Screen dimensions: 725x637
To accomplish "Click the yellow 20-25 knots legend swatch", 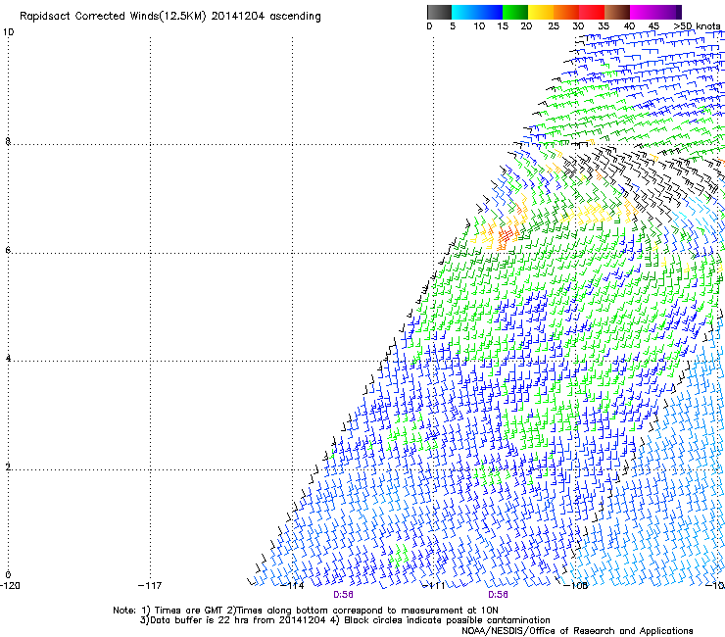I will pyautogui.click(x=541, y=12).
